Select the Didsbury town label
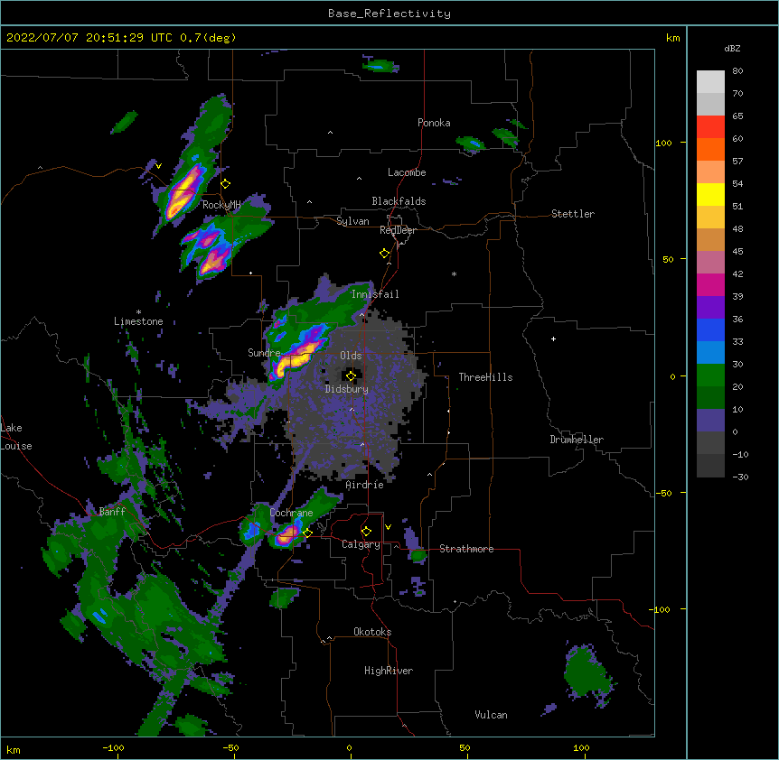Screen dimensions: 779x760 pyautogui.click(x=347, y=389)
